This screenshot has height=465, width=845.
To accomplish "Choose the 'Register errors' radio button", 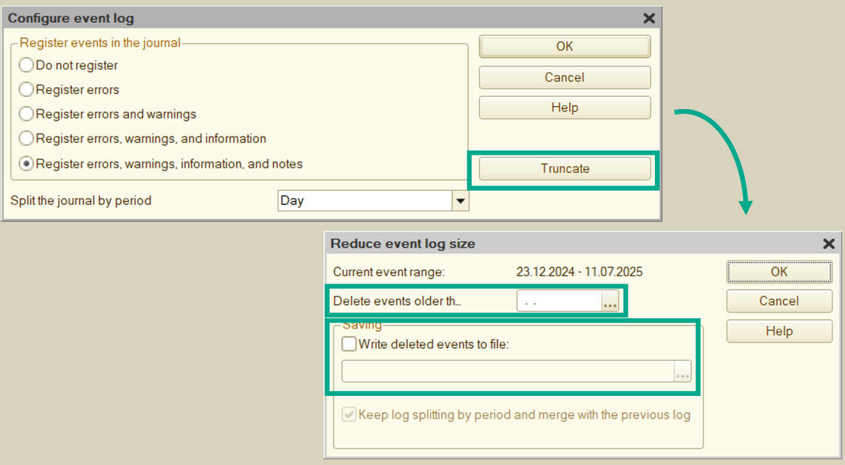I will click(x=27, y=89).
